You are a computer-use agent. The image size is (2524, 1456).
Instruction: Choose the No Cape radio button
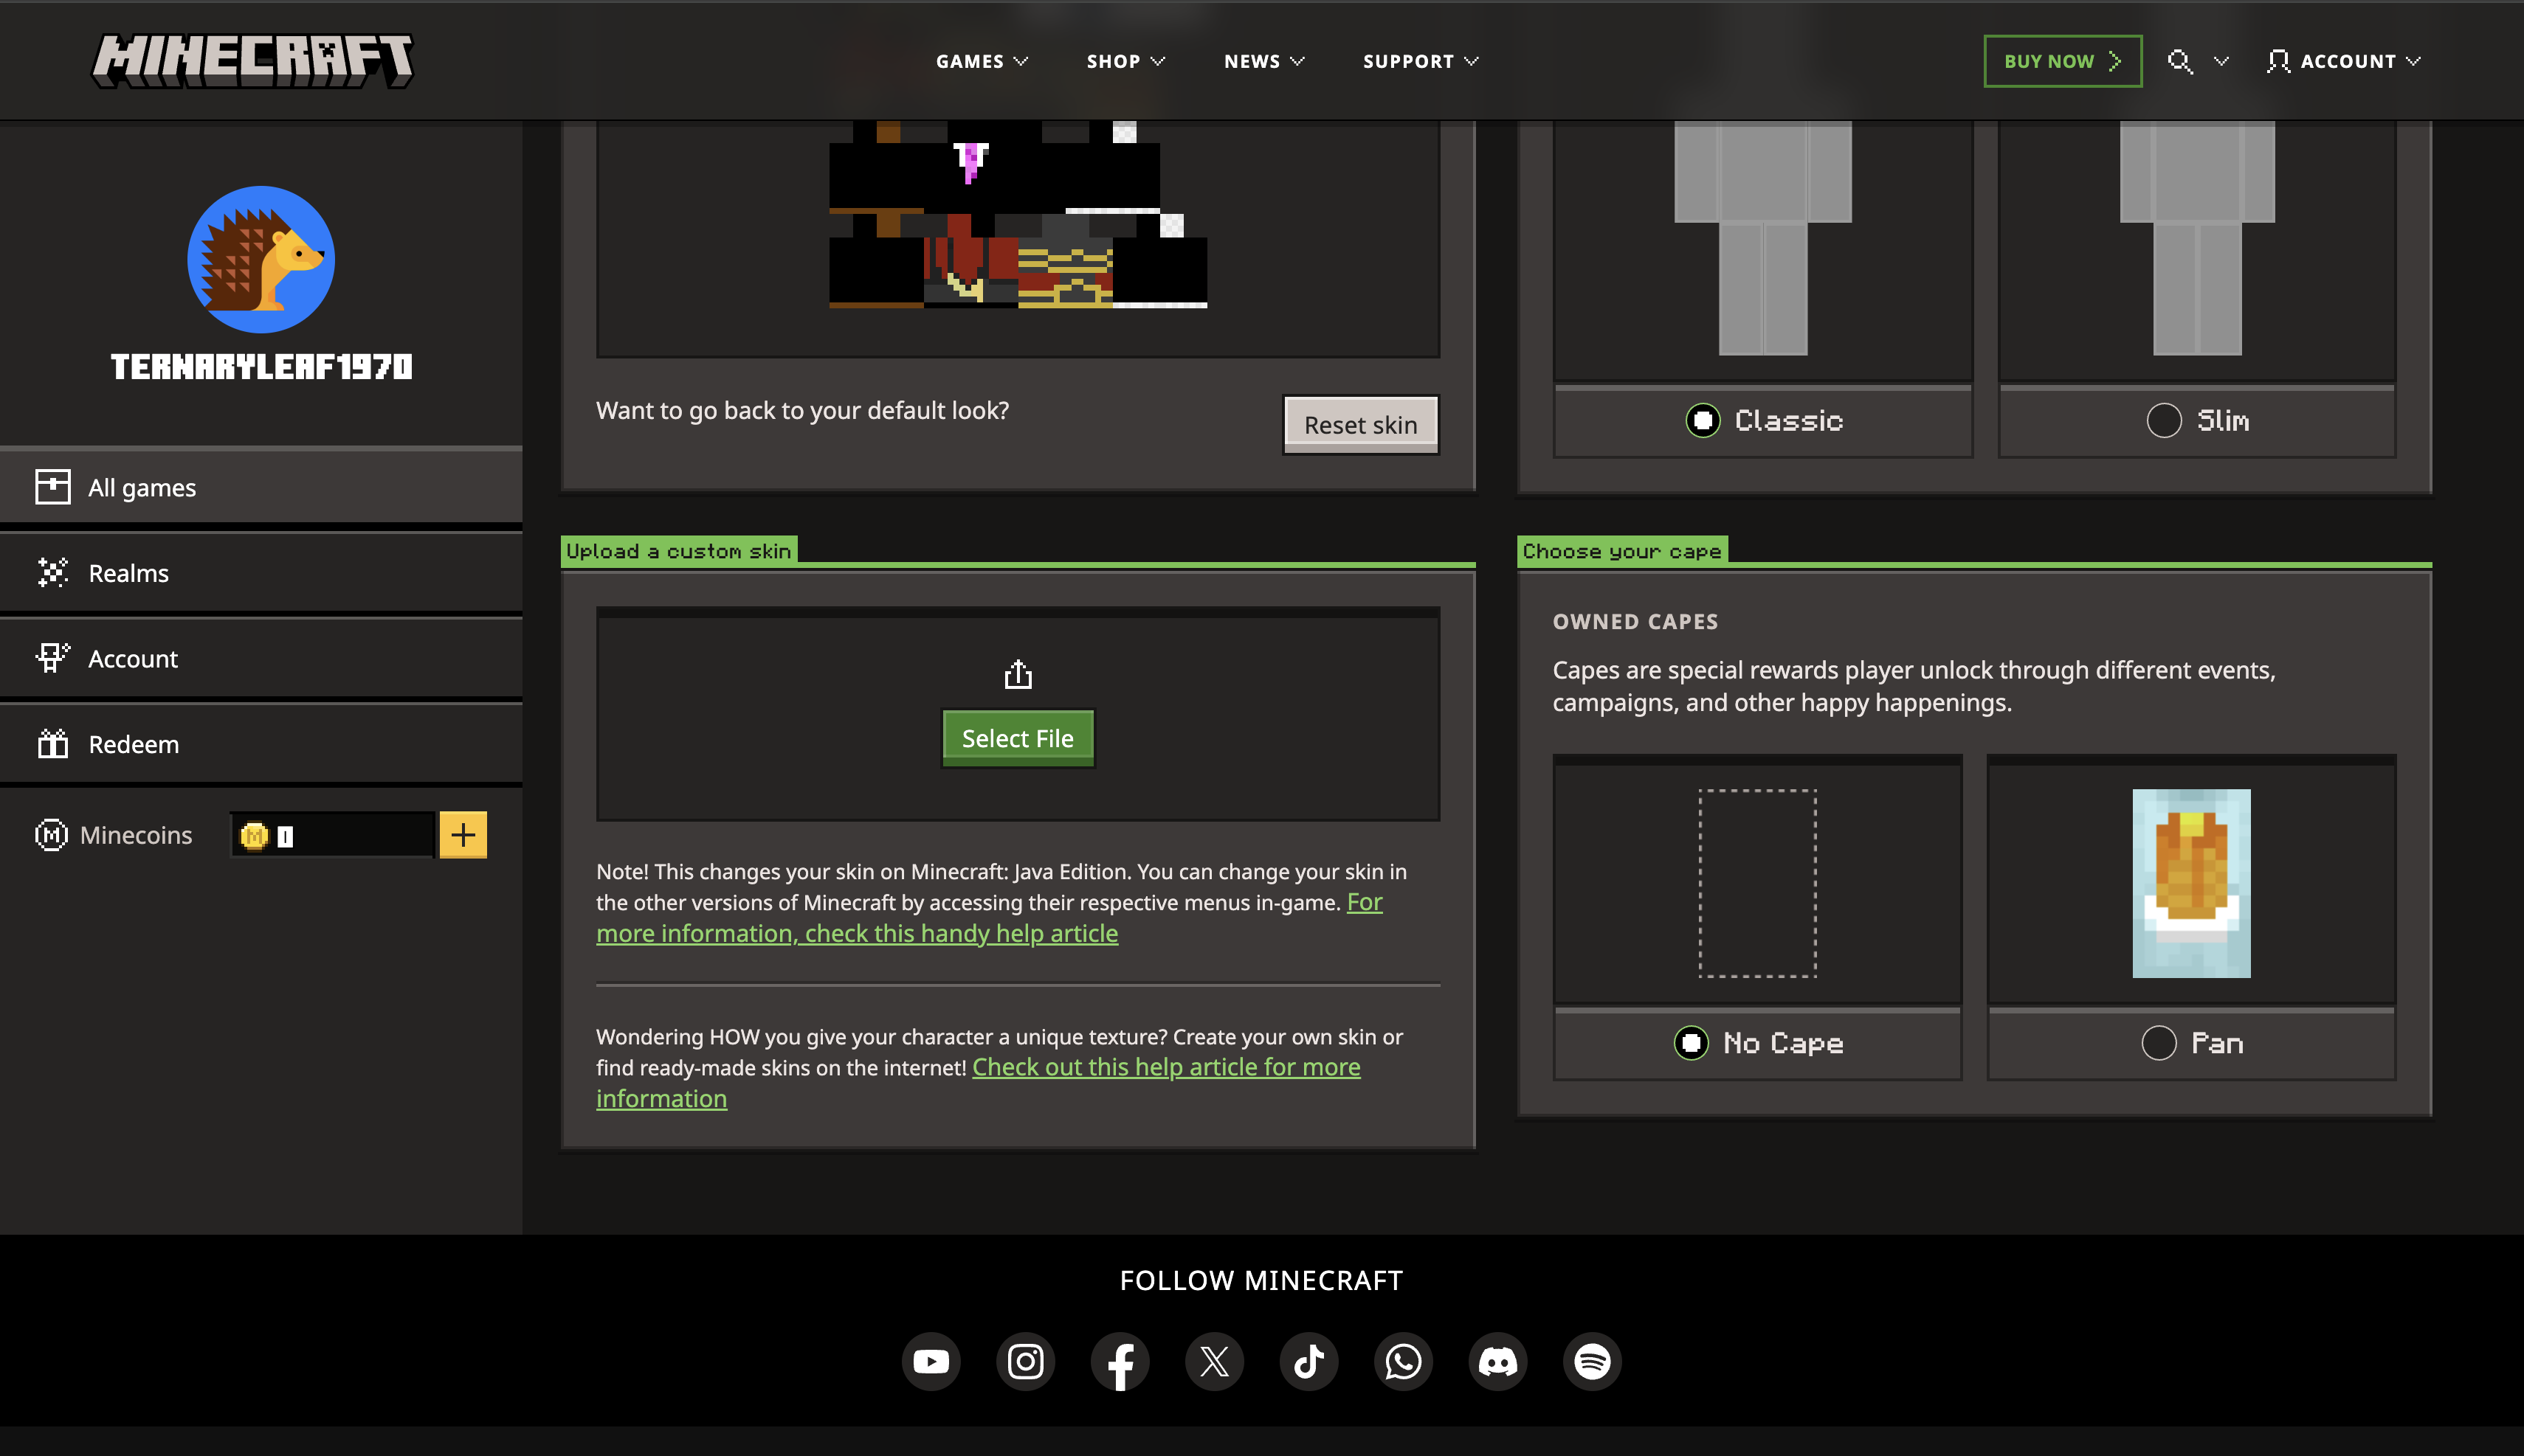click(x=1692, y=1043)
